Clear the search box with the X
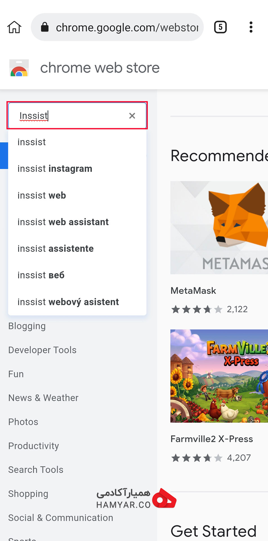 [132, 116]
